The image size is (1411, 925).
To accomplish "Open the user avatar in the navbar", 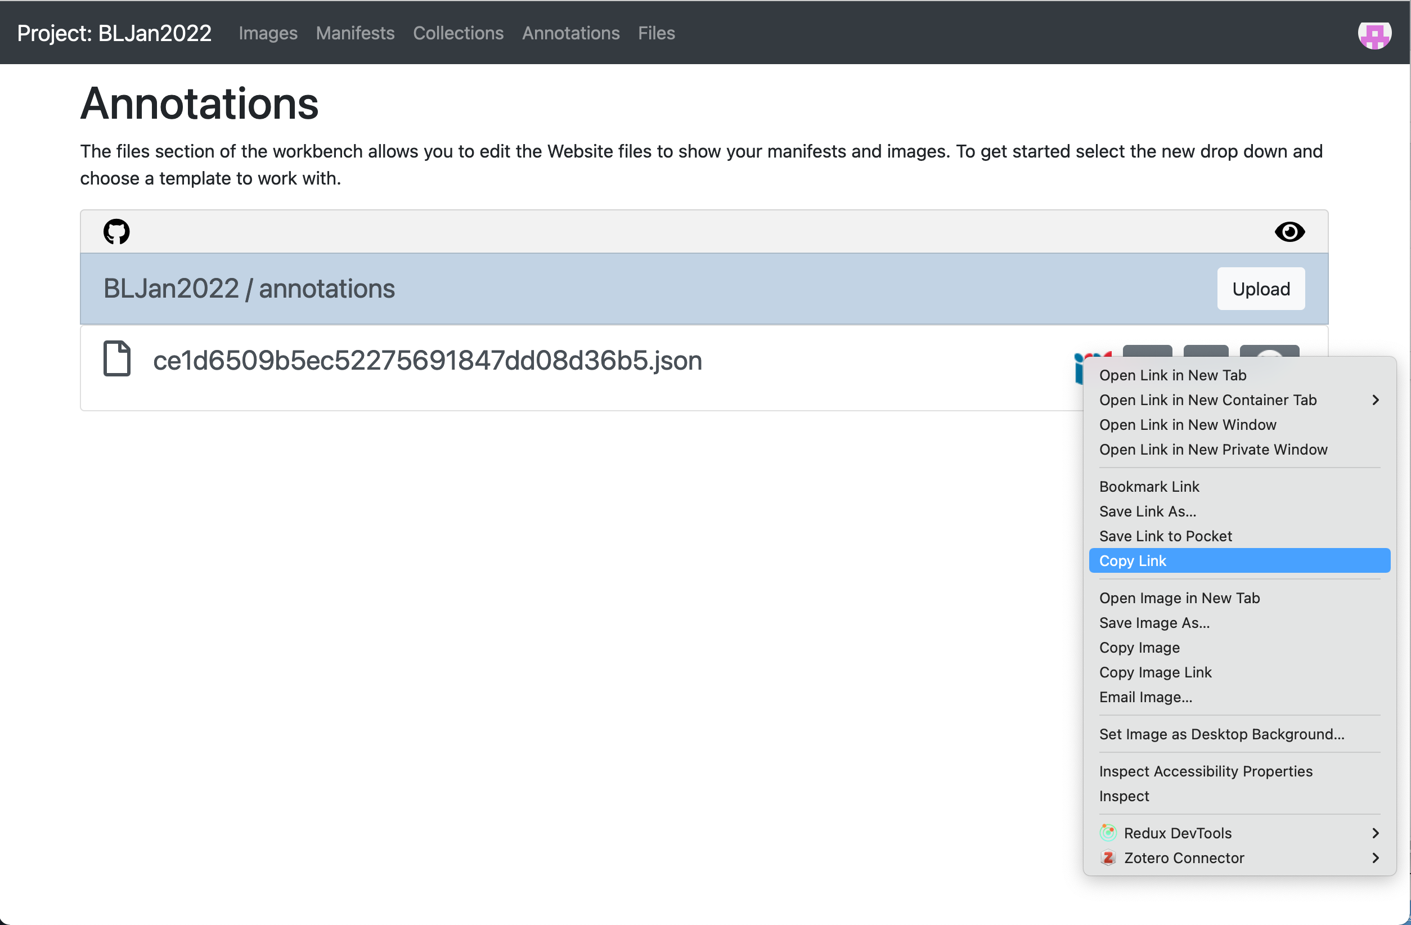I will pos(1375,34).
